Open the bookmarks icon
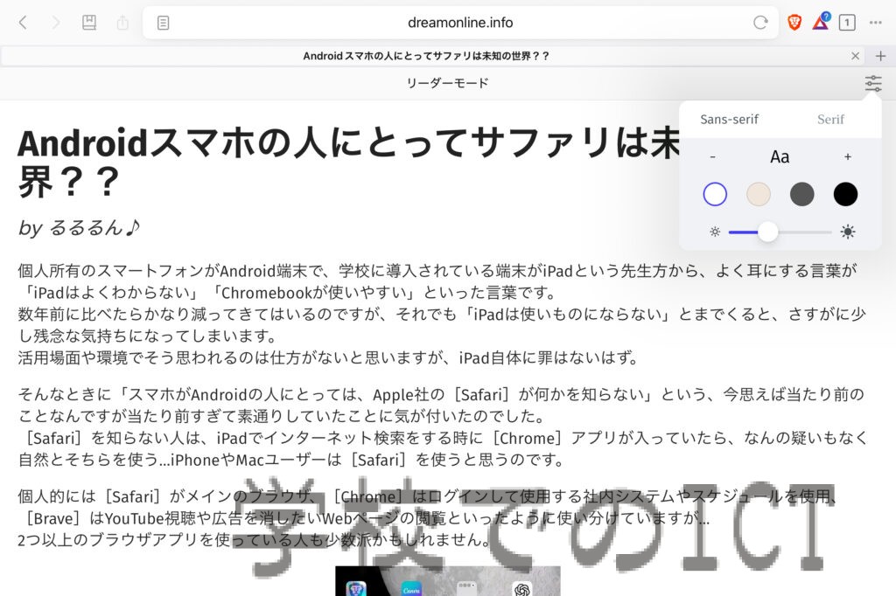The height and width of the screenshot is (596, 896). 89,23
